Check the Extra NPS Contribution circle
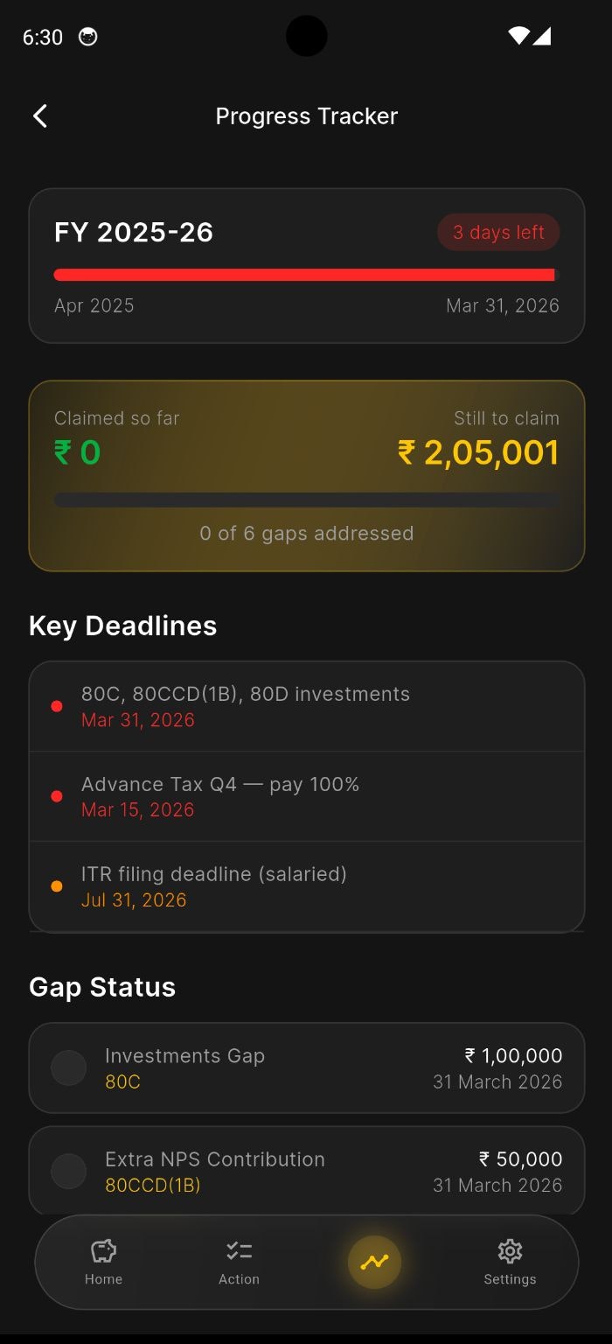 [69, 1172]
